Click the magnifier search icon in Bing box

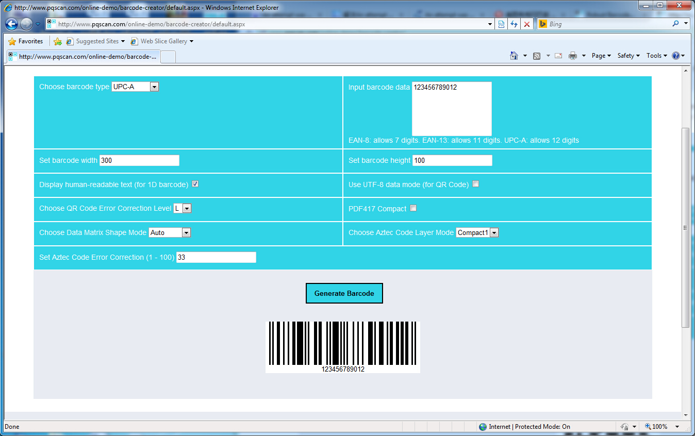676,24
